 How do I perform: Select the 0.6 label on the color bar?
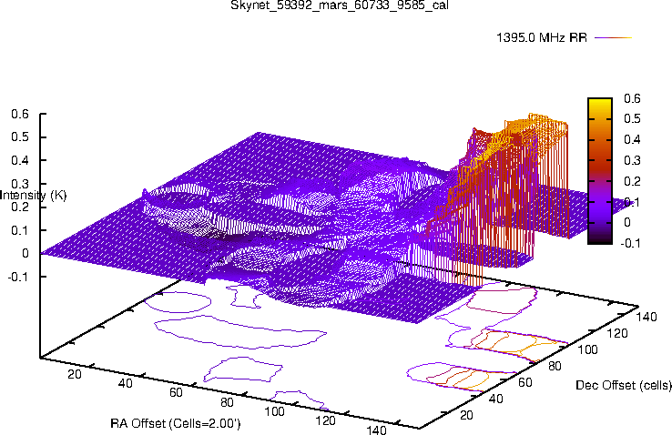coord(632,98)
